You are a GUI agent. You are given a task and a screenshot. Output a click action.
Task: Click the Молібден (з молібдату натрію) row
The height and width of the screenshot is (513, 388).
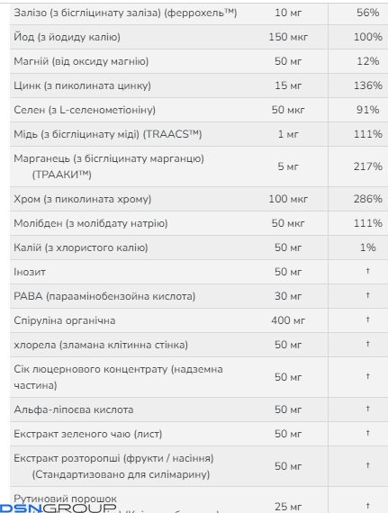click(199, 223)
